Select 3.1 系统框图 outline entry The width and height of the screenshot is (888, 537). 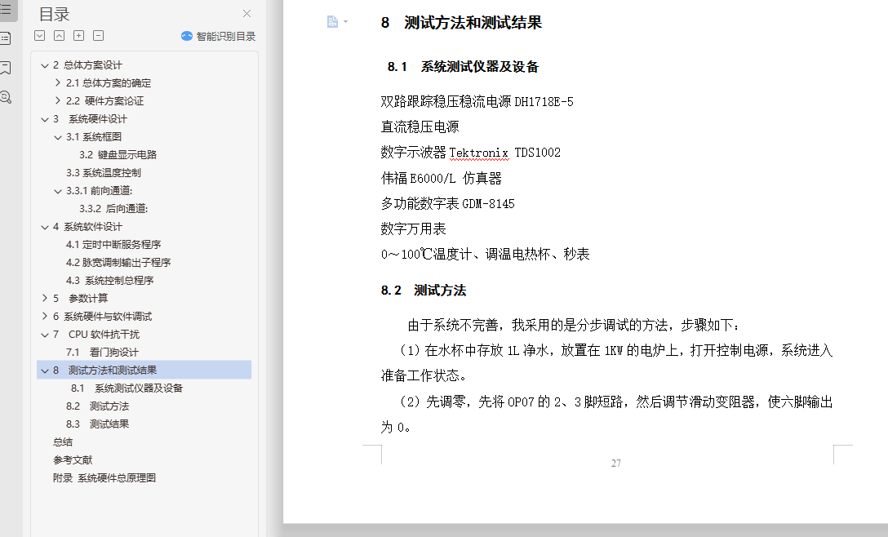click(94, 137)
